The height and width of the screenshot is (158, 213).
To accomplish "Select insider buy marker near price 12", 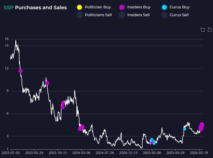I will (x=20, y=71).
